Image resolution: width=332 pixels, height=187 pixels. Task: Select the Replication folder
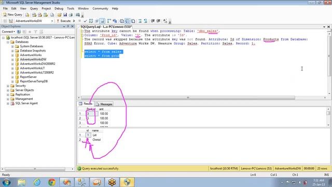point(22,95)
